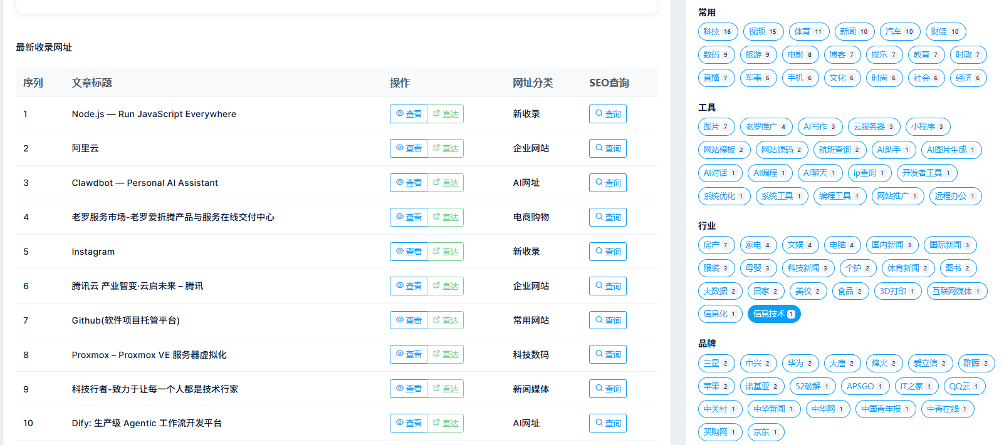Image resolution: width=1004 pixels, height=445 pixels.
Task: Click 查看 button for Node.js row
Action: (409, 114)
